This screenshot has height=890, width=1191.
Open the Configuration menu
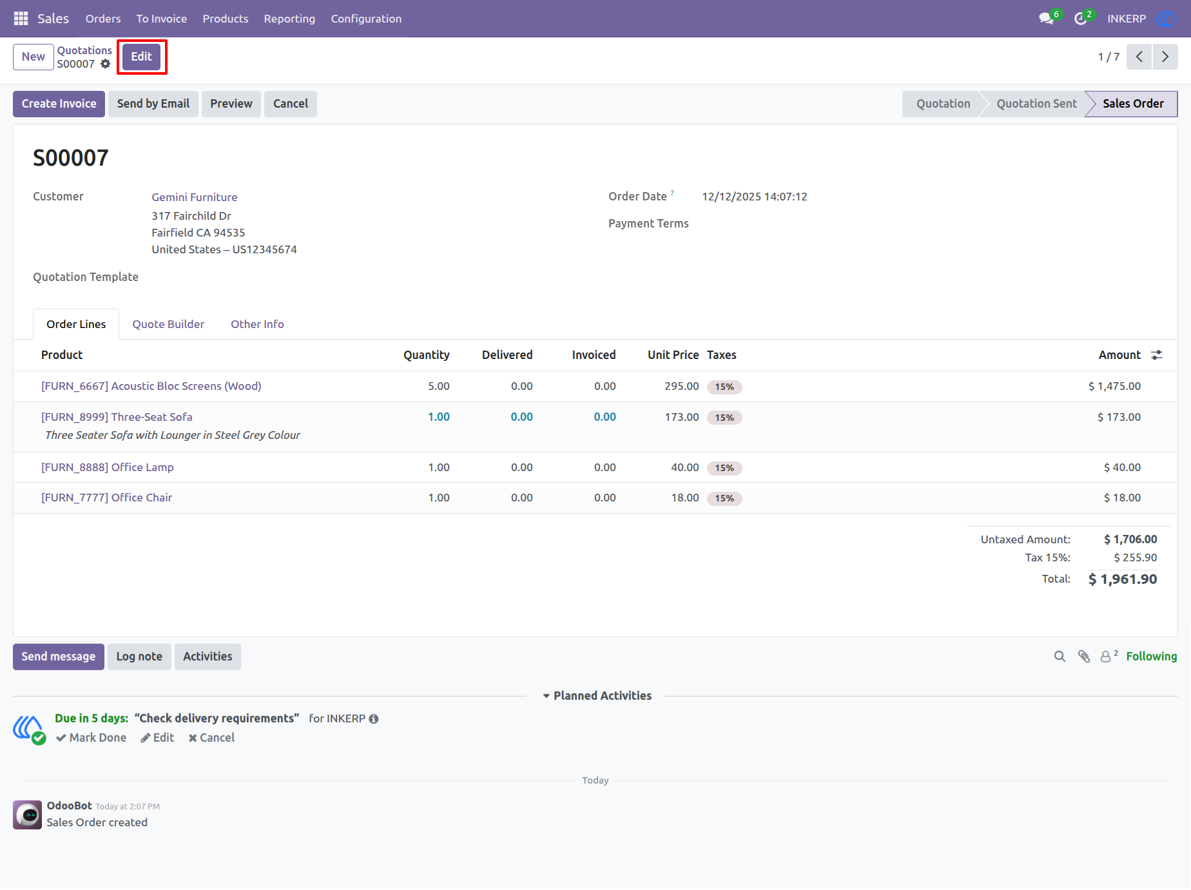pyautogui.click(x=366, y=19)
